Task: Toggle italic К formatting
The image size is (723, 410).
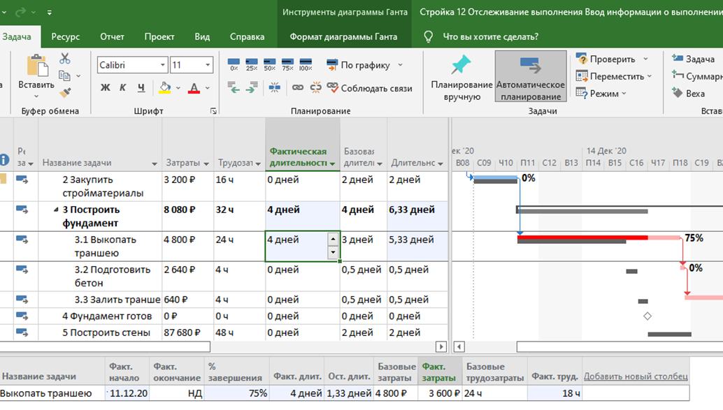Action: pos(122,87)
